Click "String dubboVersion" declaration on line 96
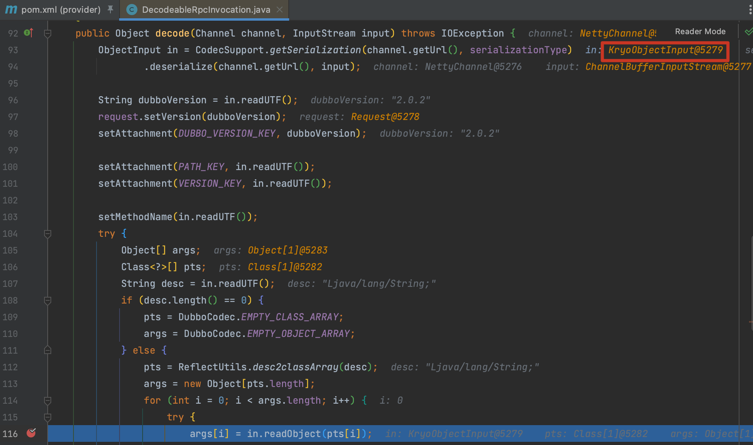This screenshot has height=445, width=753. click(152, 100)
